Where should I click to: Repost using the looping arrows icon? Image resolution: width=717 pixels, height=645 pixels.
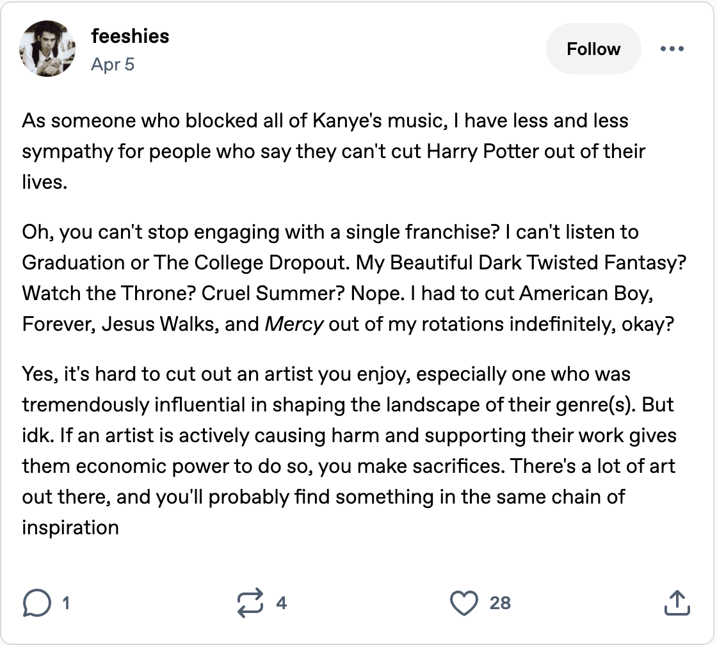250,603
